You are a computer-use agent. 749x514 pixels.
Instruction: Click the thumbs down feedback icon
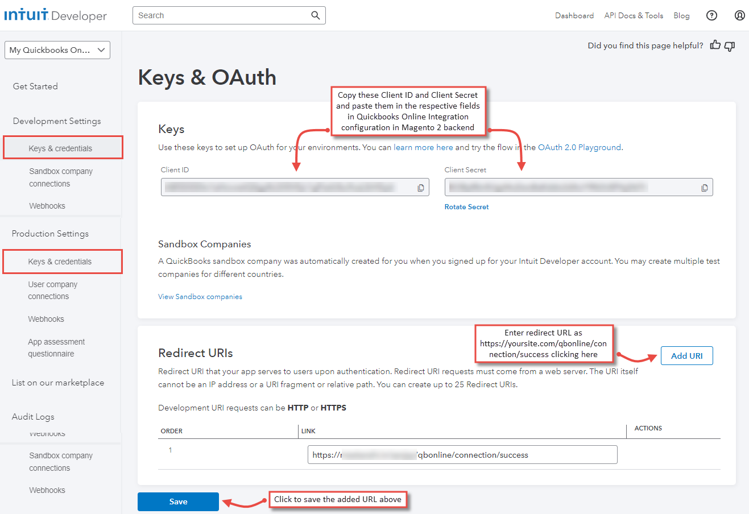730,46
